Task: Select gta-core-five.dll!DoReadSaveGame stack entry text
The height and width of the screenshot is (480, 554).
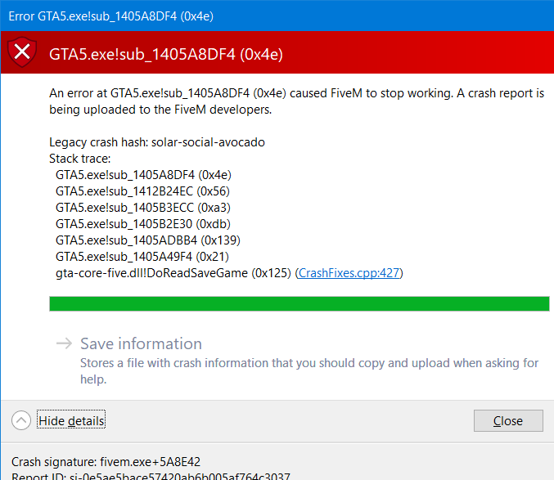Action: pos(173,273)
